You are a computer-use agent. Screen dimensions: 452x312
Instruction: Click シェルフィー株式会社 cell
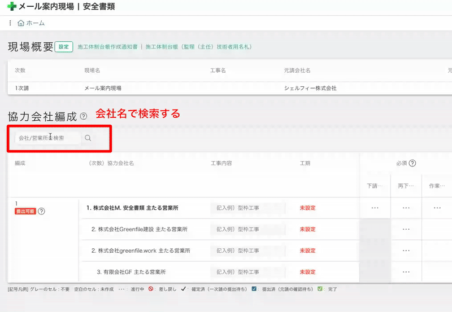pyautogui.click(x=310, y=88)
